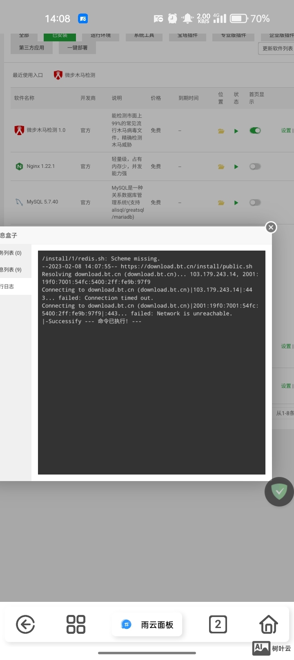Enable MySQL homepage display toggle
294x660 pixels.
click(255, 203)
